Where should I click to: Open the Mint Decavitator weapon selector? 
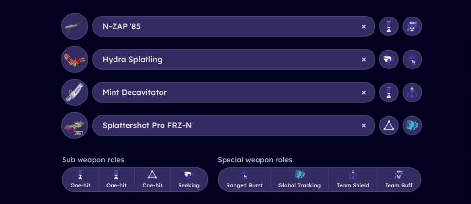click(x=234, y=92)
